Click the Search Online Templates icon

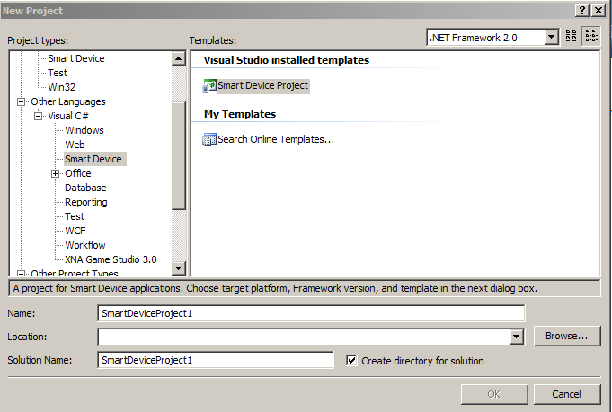(x=209, y=139)
